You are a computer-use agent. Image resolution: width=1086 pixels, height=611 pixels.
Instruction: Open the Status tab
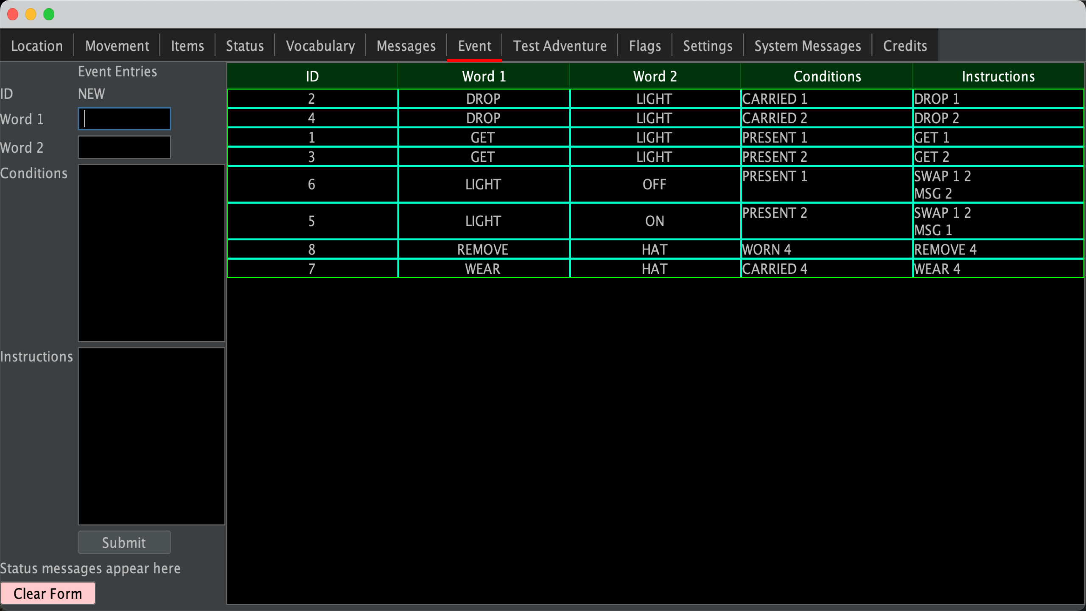click(x=244, y=45)
